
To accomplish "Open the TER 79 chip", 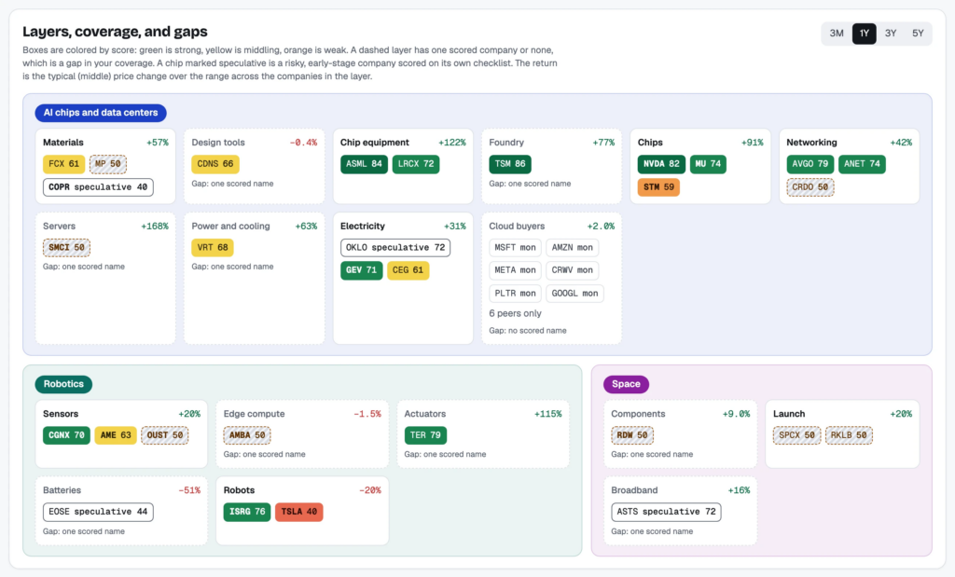I will coord(425,435).
